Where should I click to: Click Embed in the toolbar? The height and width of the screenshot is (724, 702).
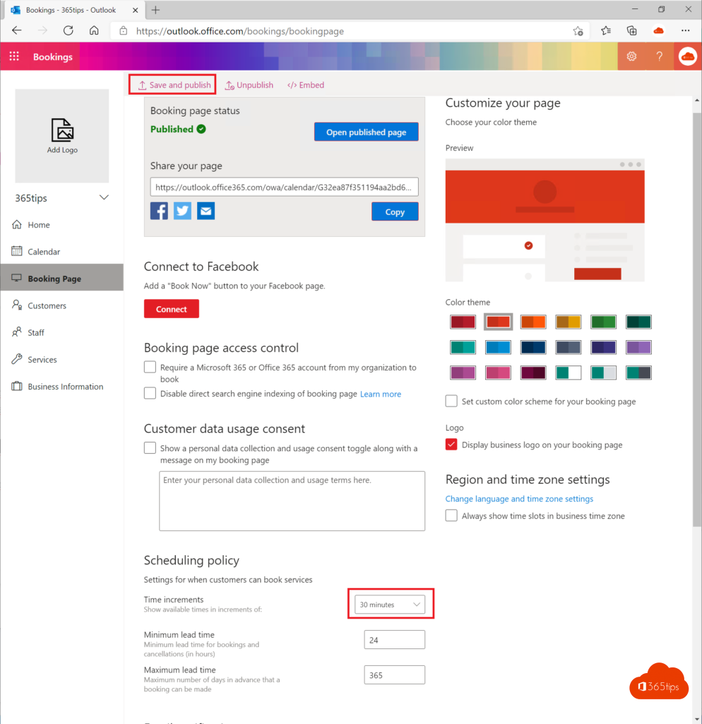pos(306,85)
